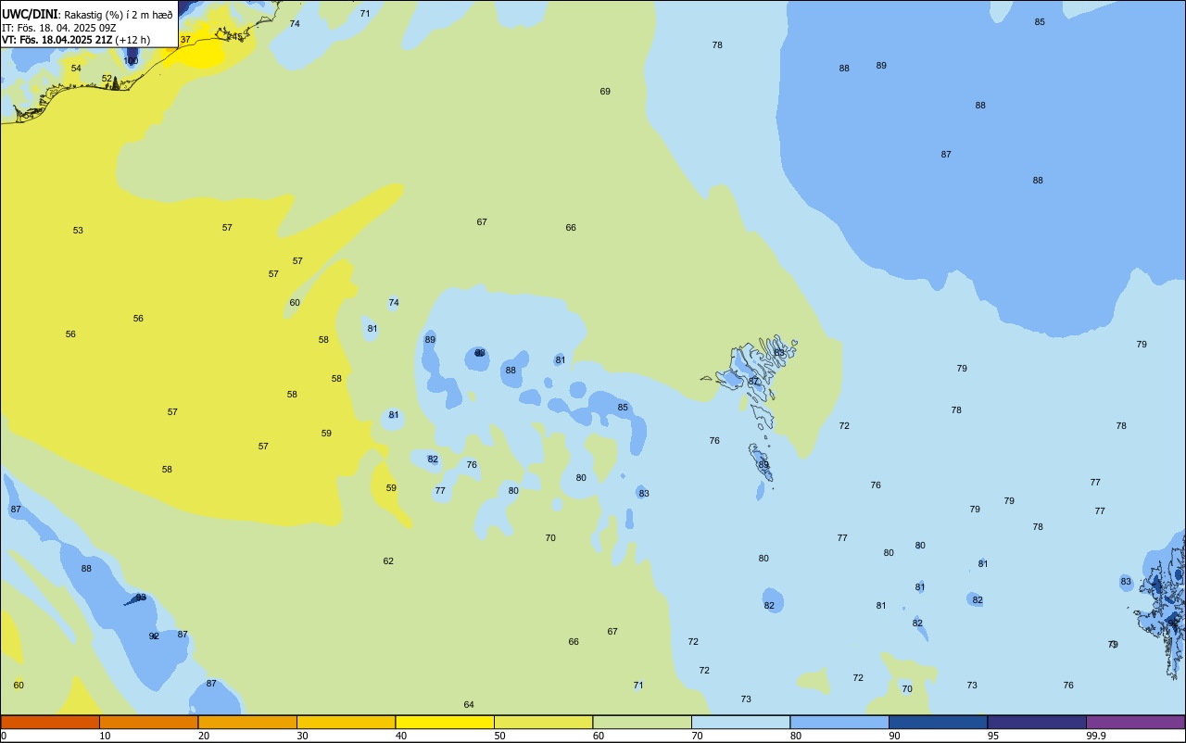Click the map value 100
Viewport: 1186px width, 743px height.
click(x=131, y=61)
